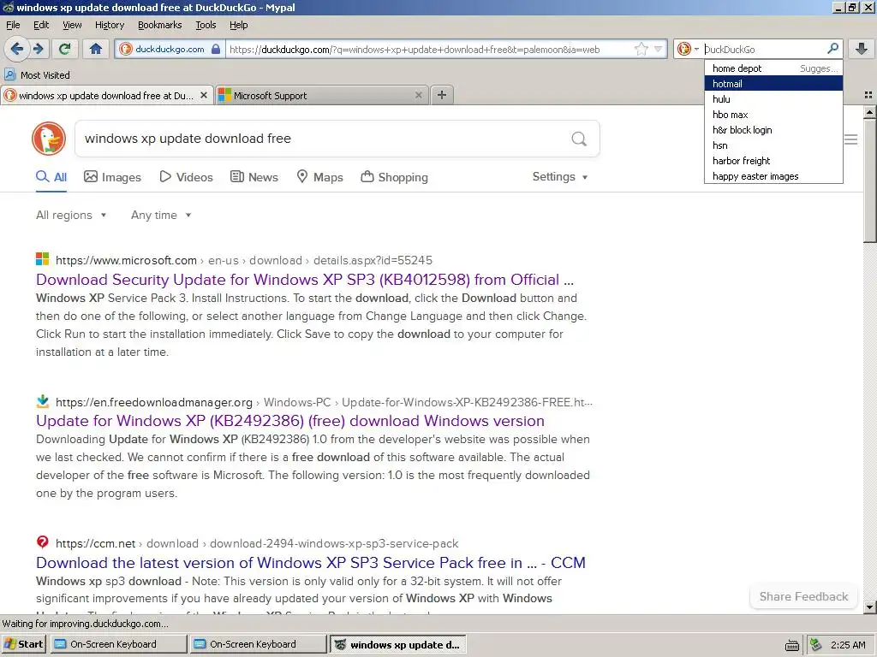The image size is (877, 657).
Task: Open the Downloads arrow button
Action: [862, 49]
